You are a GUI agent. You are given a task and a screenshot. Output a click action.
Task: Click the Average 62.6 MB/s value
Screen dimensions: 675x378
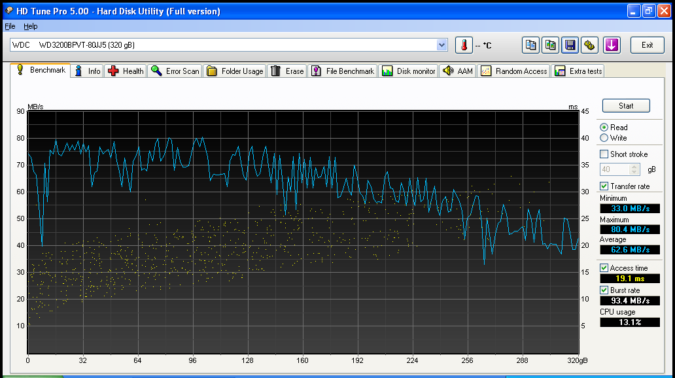pos(630,250)
